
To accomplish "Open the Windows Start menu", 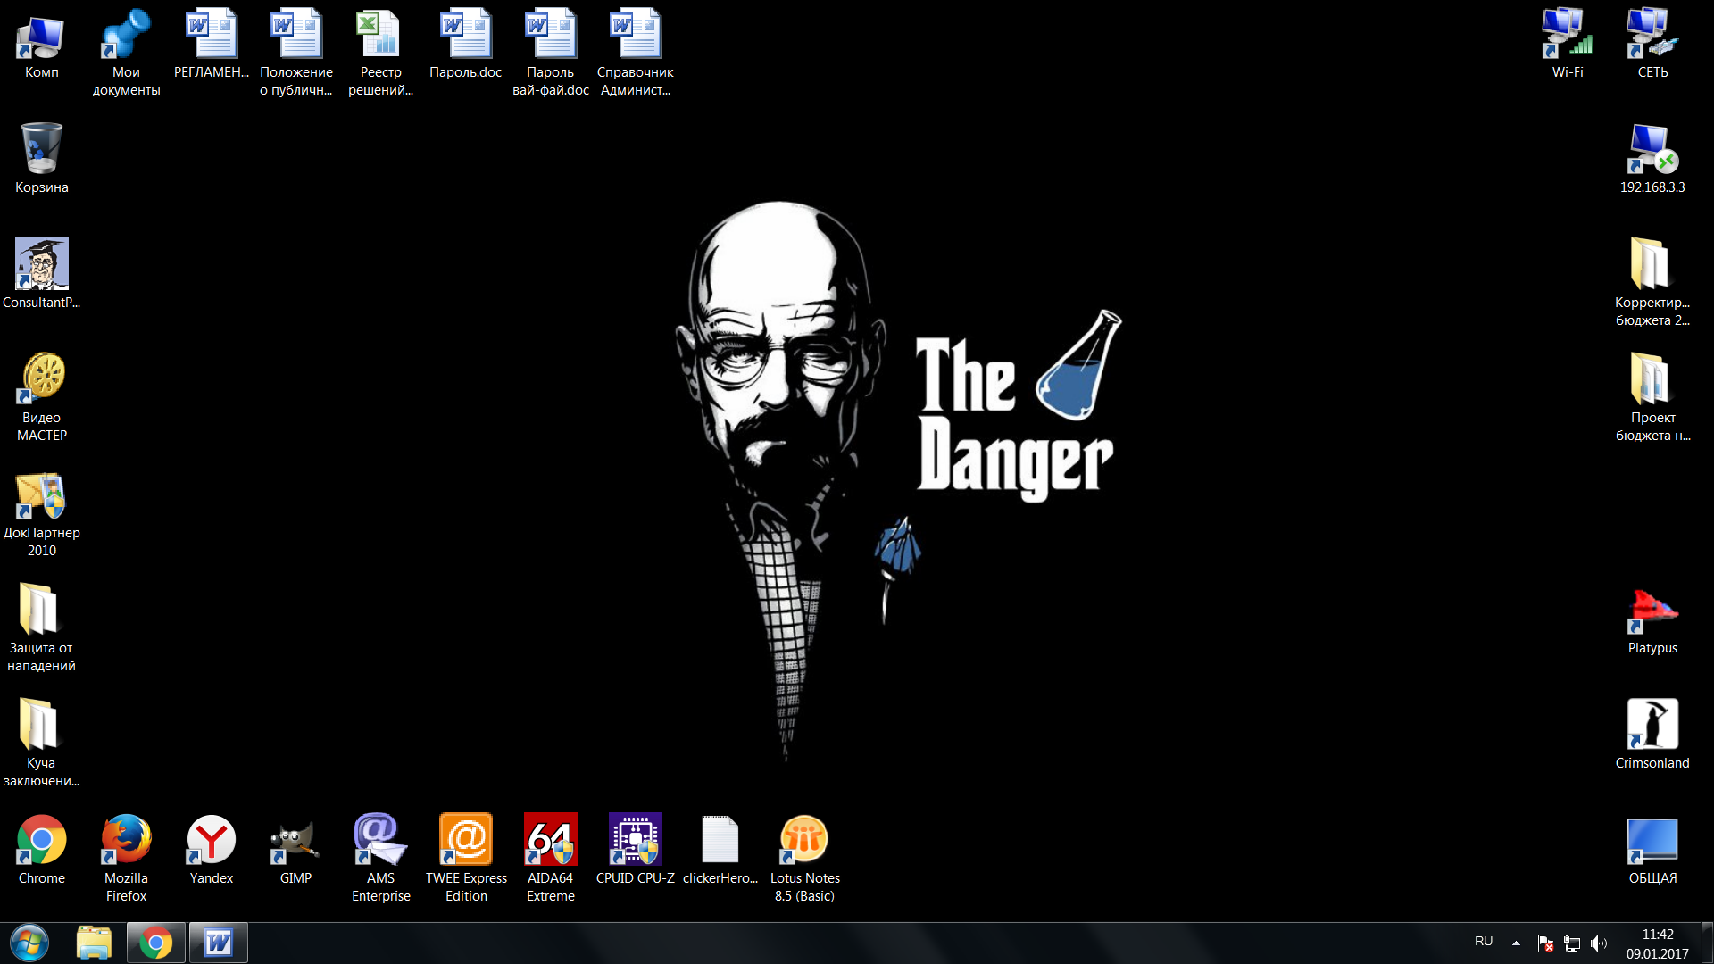I will [29, 943].
